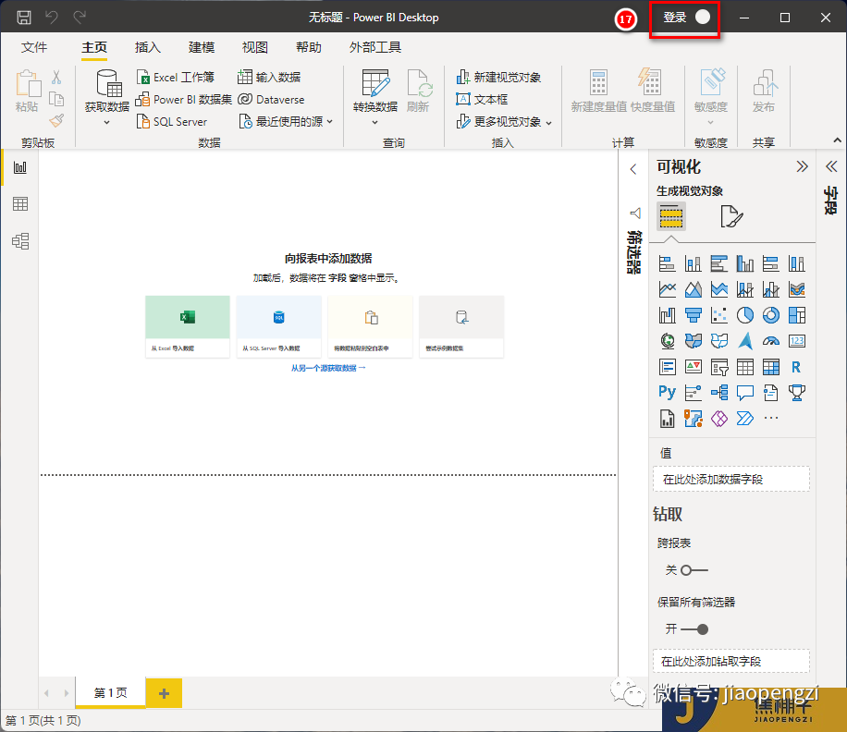Select the card 123 visual
Image resolution: width=847 pixels, height=732 pixels.
click(797, 341)
